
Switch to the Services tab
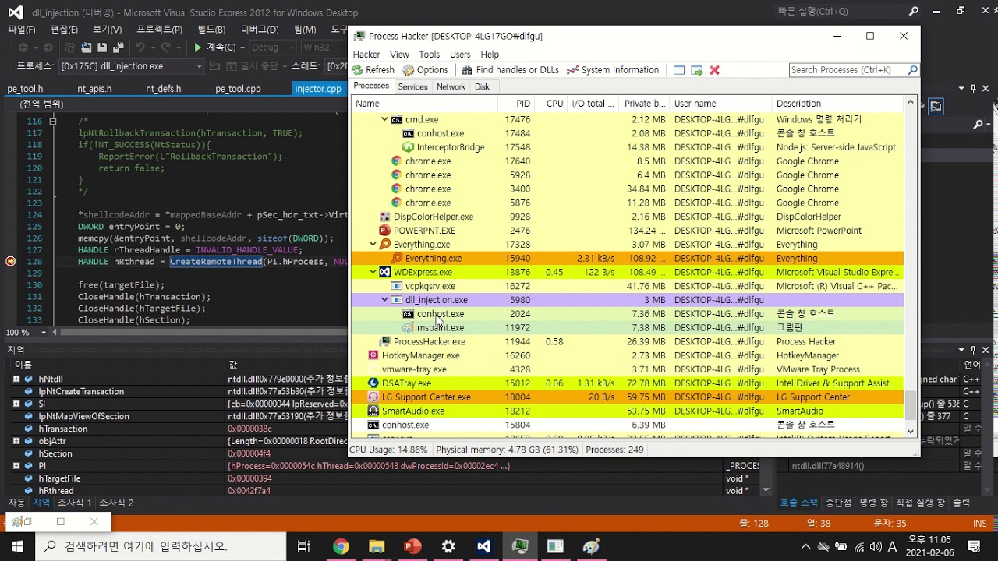coord(412,87)
